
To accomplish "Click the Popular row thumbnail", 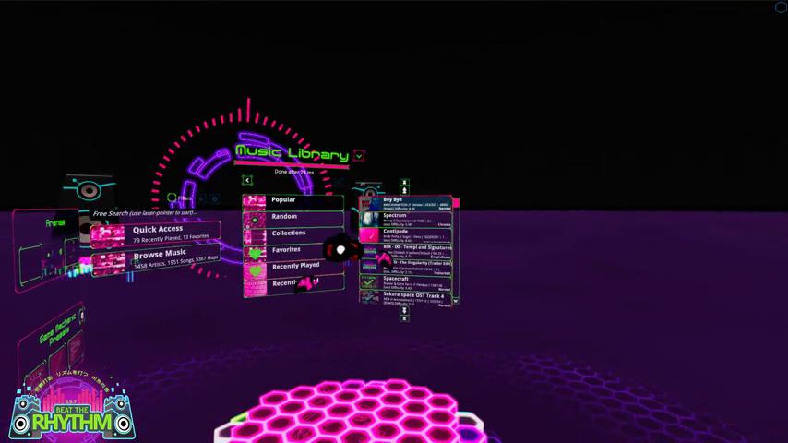I will point(255,203).
